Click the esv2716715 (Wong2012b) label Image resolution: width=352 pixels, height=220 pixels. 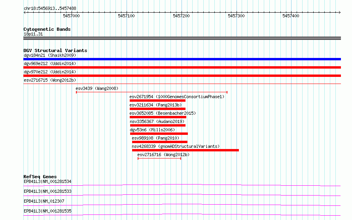point(50,80)
